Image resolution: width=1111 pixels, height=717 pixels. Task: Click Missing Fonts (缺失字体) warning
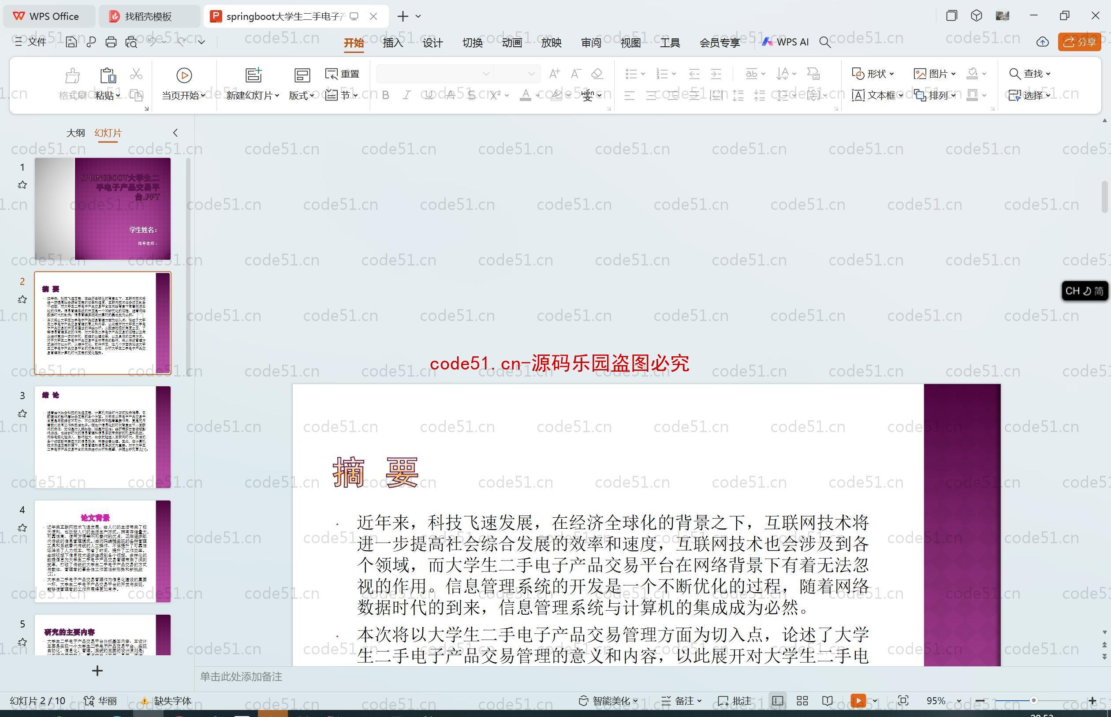click(x=166, y=701)
